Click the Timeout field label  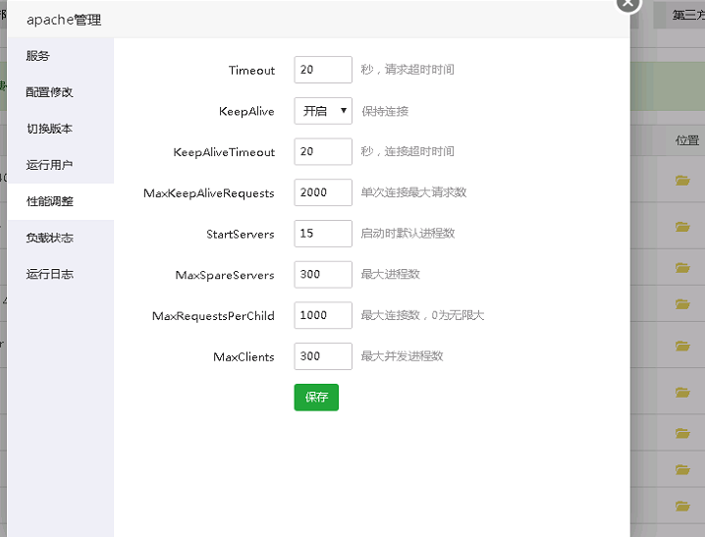(251, 71)
